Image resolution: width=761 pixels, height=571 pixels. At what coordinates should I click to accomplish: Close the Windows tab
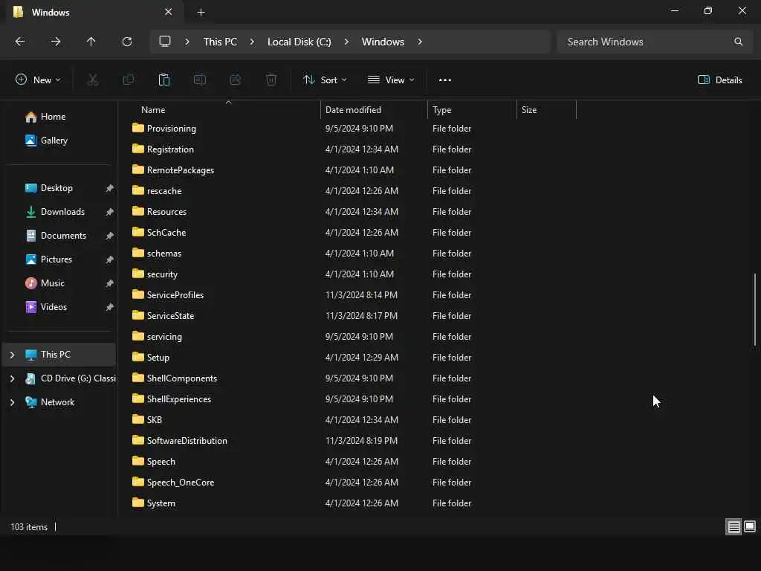(x=169, y=12)
